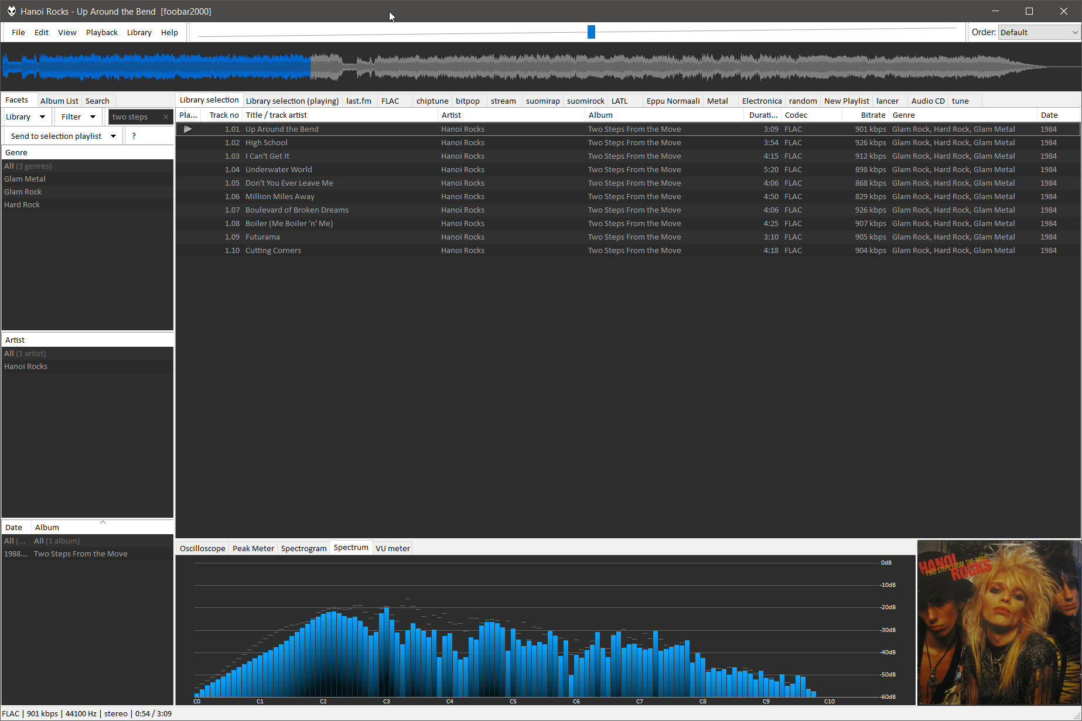
Task: Sort by the Codec column header
Action: click(x=810, y=115)
